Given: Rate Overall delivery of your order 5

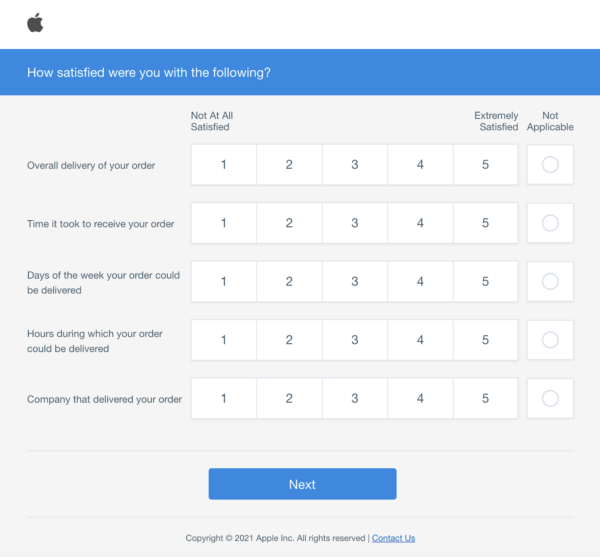Looking at the screenshot, I should click(x=486, y=164).
